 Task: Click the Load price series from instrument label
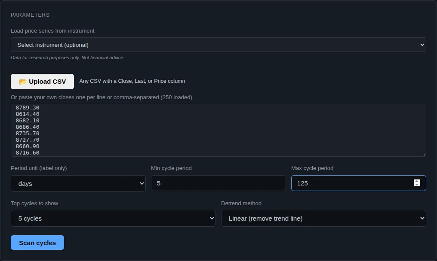click(x=52, y=31)
